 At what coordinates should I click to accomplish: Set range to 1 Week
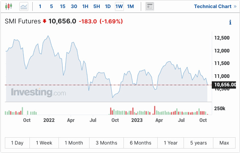[44, 143]
